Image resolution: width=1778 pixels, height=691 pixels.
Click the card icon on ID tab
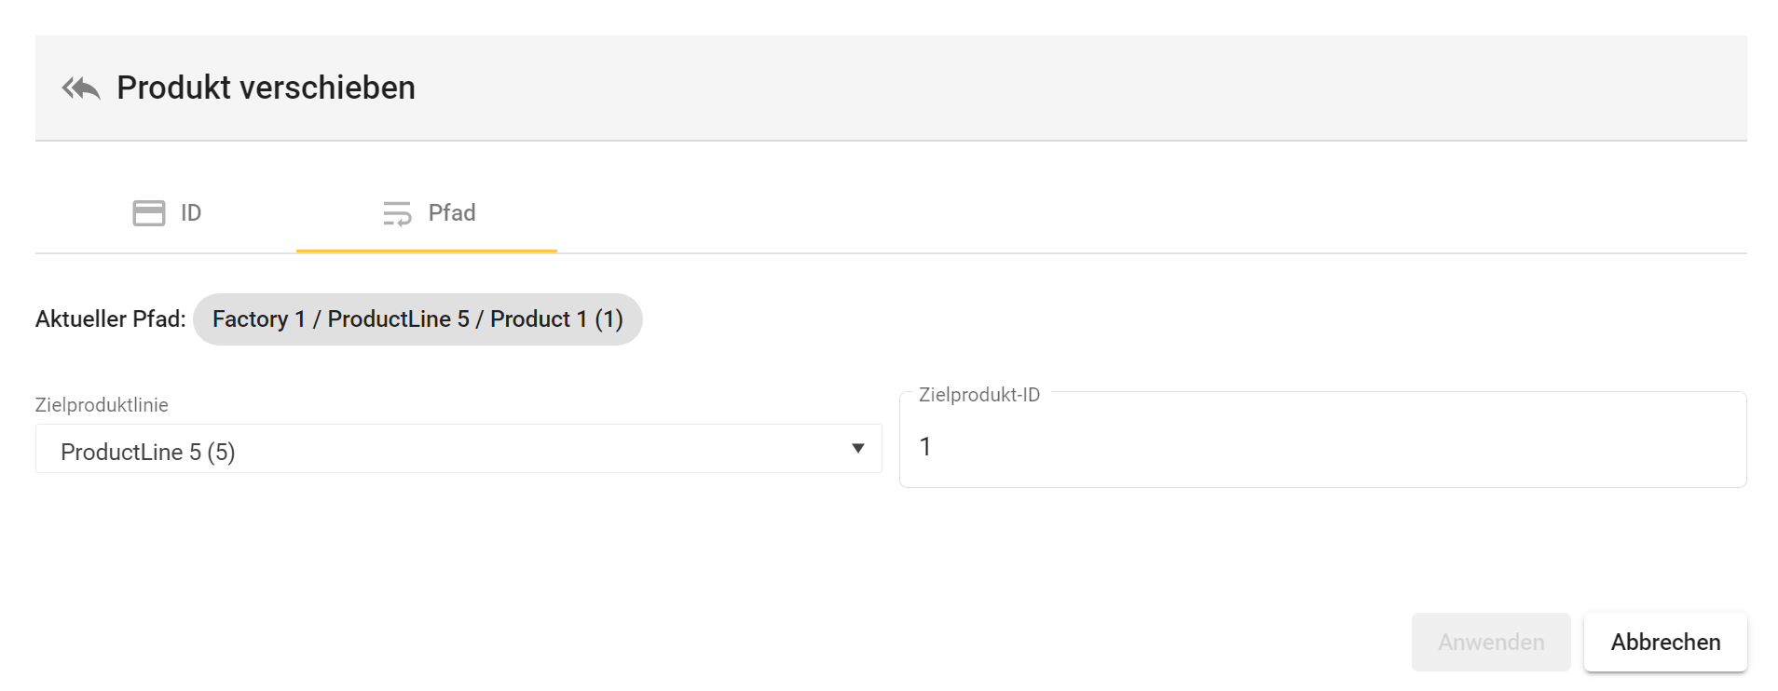149,213
